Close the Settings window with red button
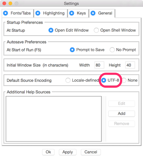Viewport: 143px width, 159px height. click(4, 3)
